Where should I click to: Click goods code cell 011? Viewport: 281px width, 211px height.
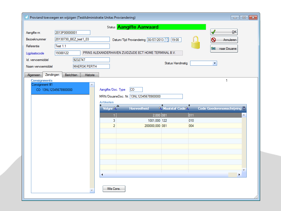tap(215, 115)
